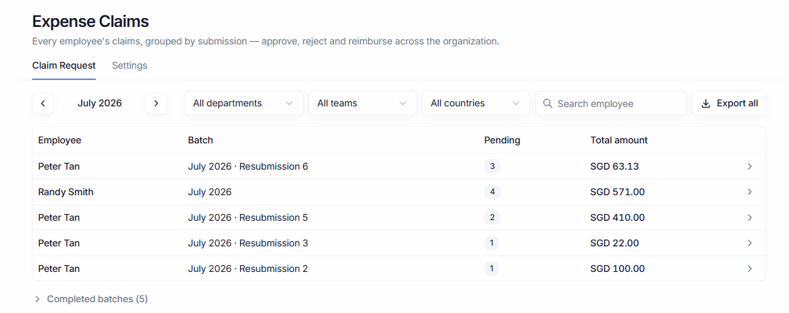Click pending badge 1 for Resubmission 3
789x313 pixels.
coord(491,243)
